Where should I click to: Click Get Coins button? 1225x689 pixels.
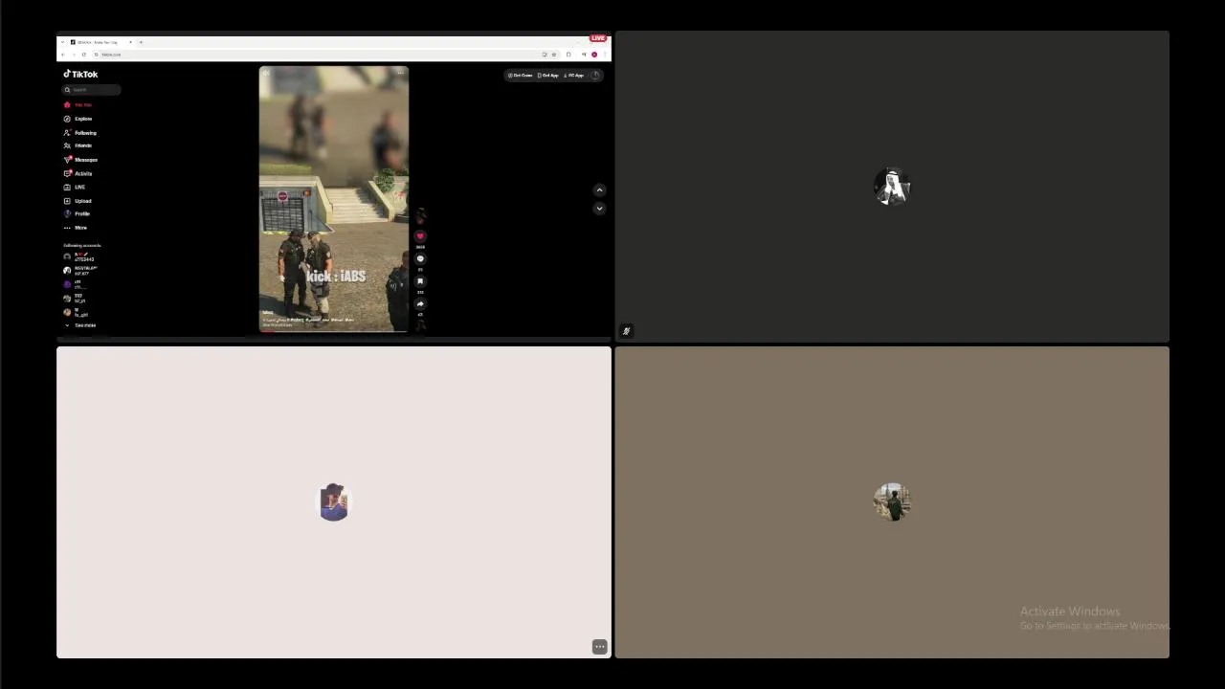[520, 75]
